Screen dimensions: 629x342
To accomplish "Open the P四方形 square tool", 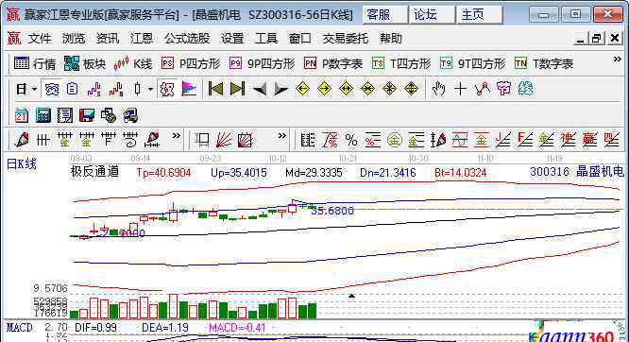I will click(191, 63).
